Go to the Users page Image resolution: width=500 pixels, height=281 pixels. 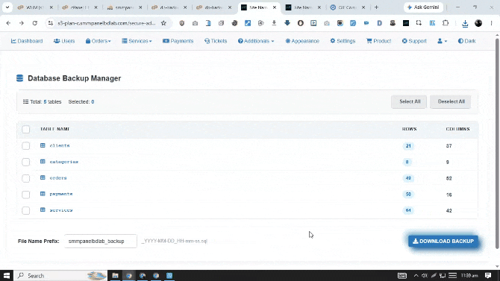pyautogui.click(x=64, y=41)
